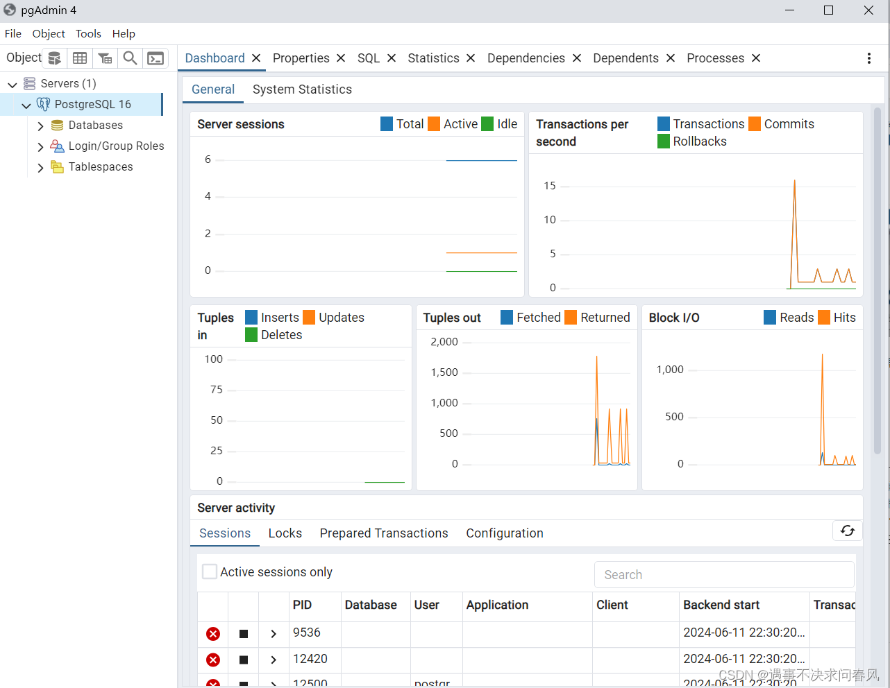The height and width of the screenshot is (688, 890).
Task: Open the File menu
Action: (13, 34)
